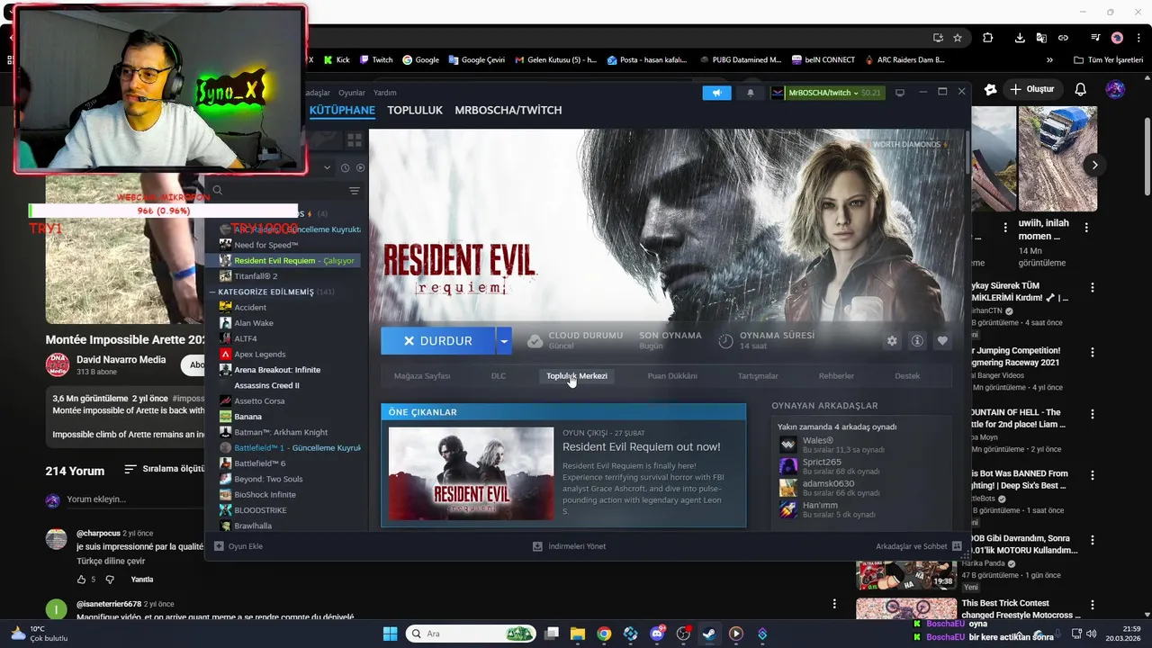
Task: Click Yorum ekleyin comment field
Action: tap(96, 499)
